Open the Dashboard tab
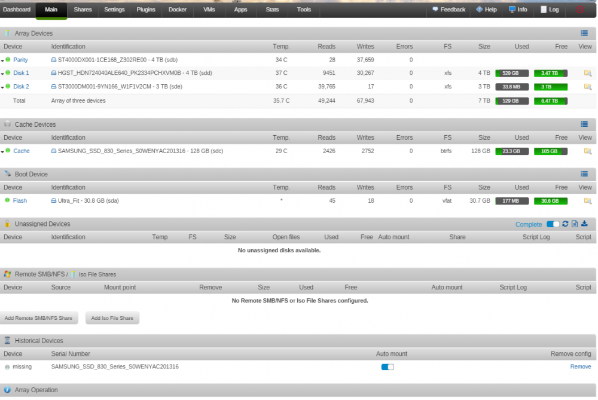Image resolution: width=598 pixels, height=400 pixels. tap(17, 10)
